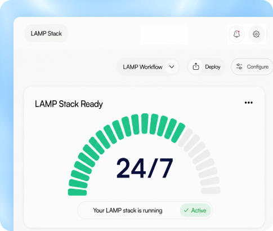Image resolution: width=273 pixels, height=231 pixels.
Task: Click the checkmark in the Active badge
Action: coord(186,210)
